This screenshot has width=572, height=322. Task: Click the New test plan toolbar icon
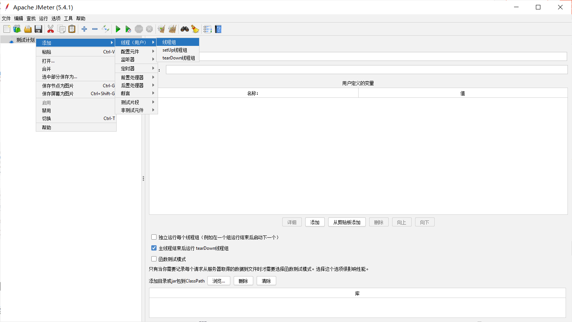coord(7,29)
